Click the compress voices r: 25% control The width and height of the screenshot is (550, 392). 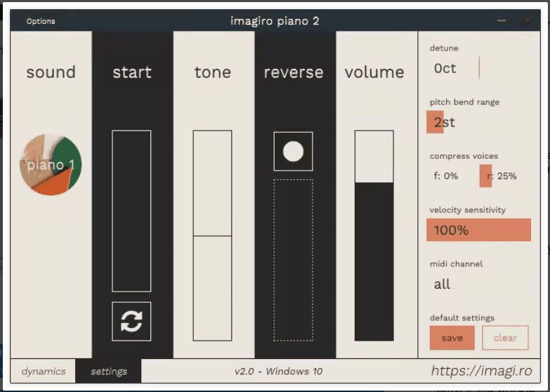tap(505, 176)
